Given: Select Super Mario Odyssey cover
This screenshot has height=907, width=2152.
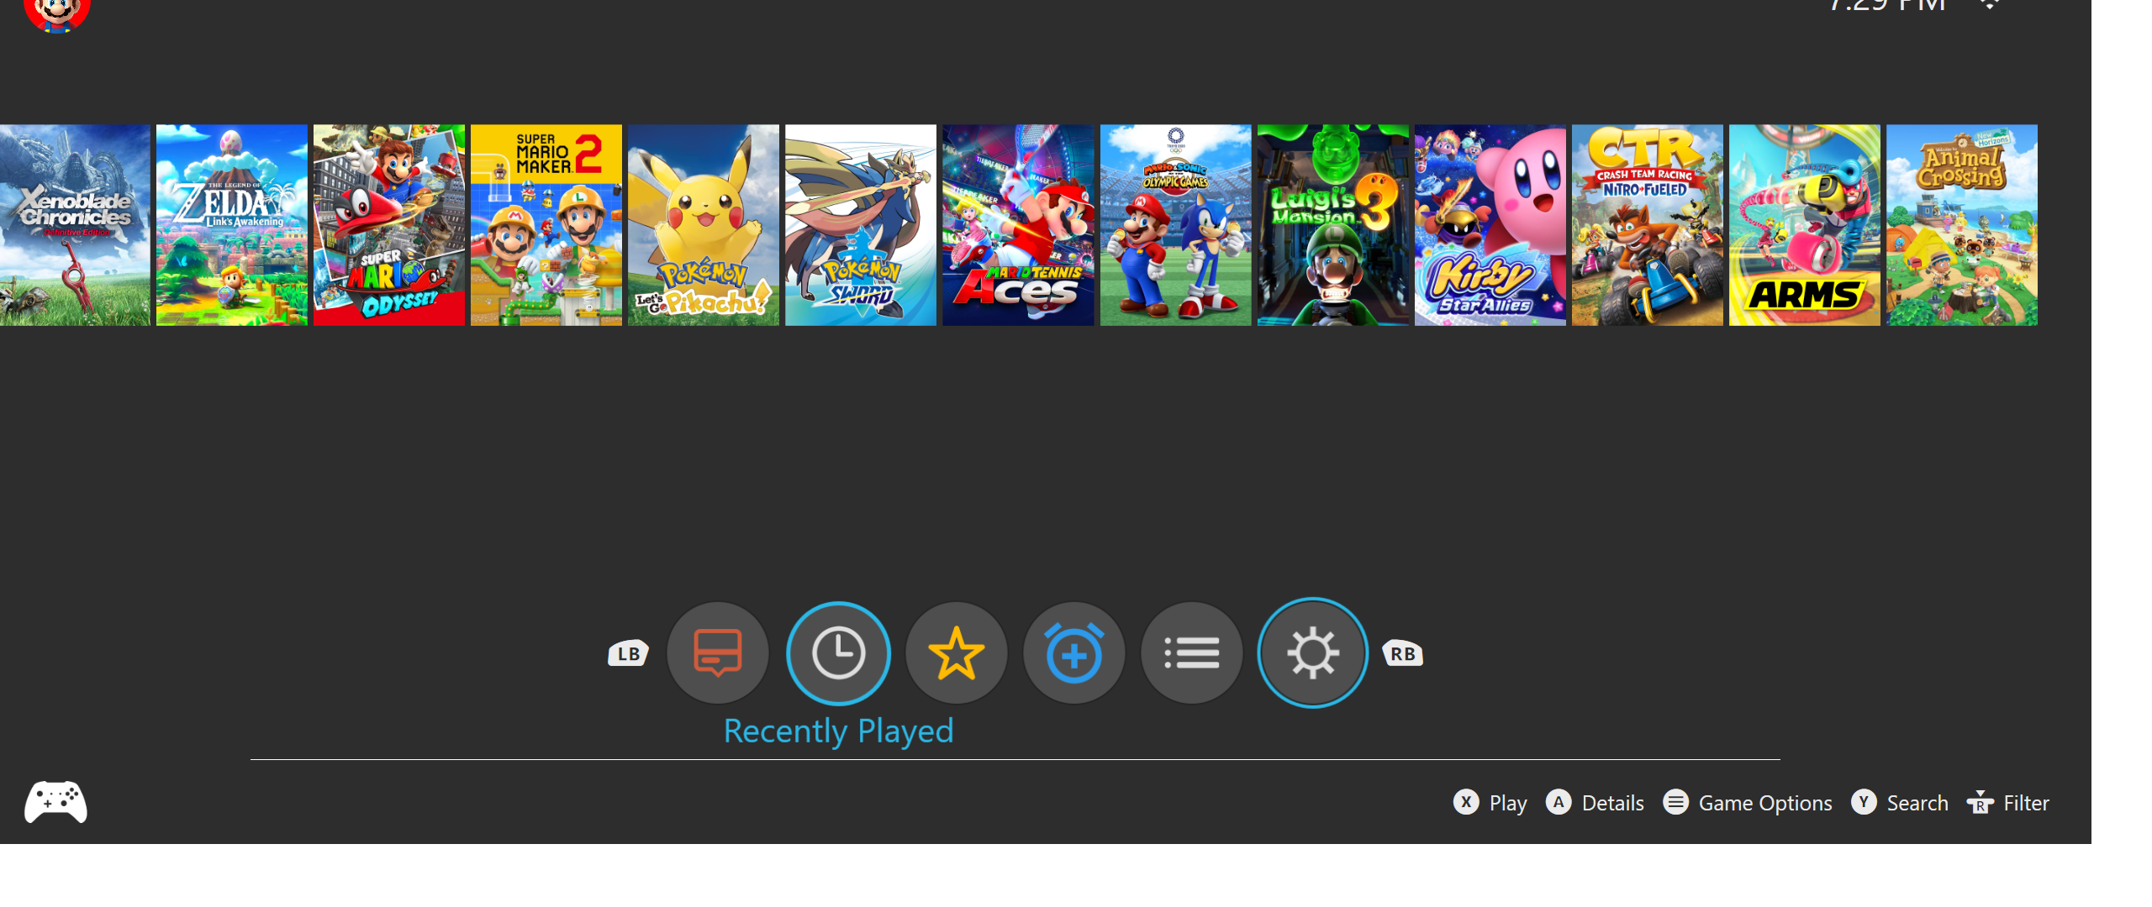Looking at the screenshot, I should point(388,225).
